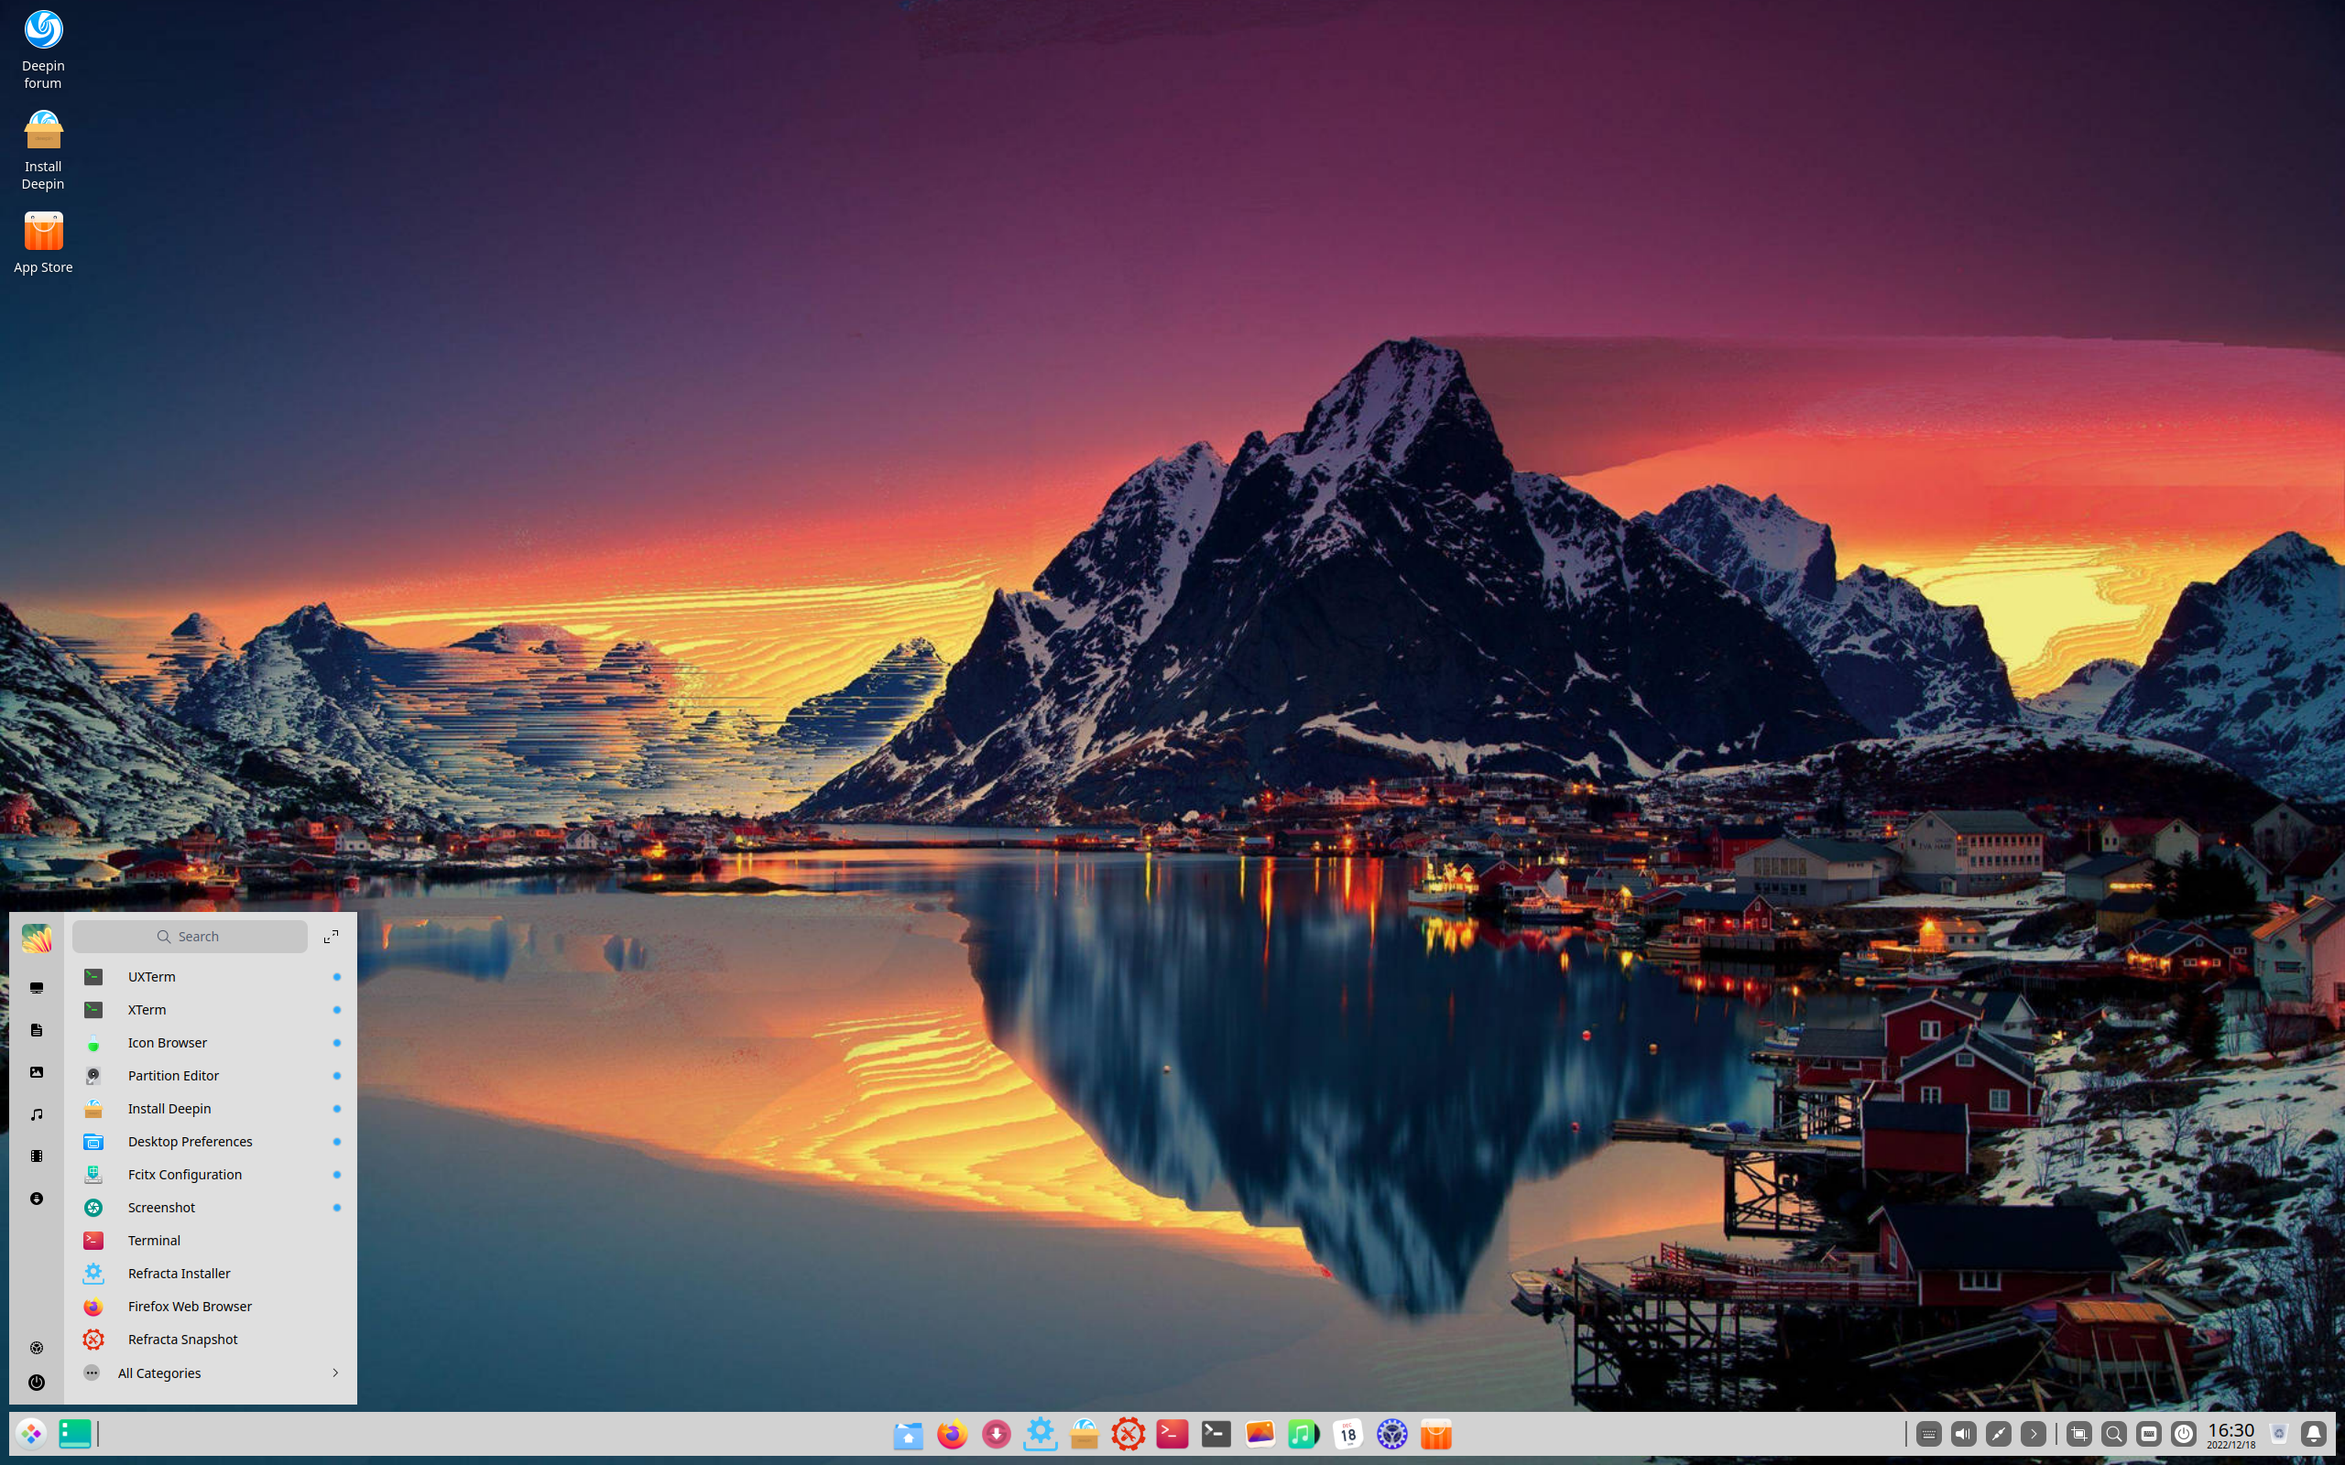Open Partition Editor from the launcher list
This screenshot has width=2345, height=1465.
click(x=211, y=1076)
